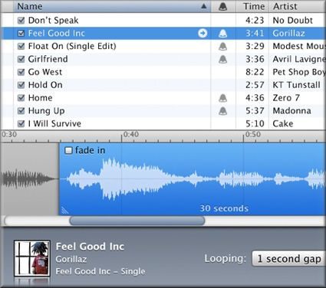
Task: Uncheck the Go West checkbox
Action: coord(21,72)
